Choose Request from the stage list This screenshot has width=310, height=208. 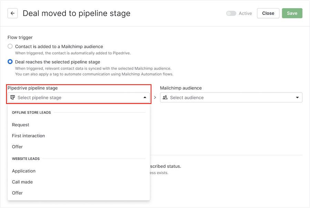[x=20, y=124]
